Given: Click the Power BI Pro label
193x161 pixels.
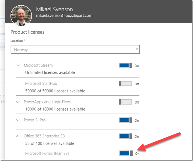Looking at the screenshot, I should 34,120.
